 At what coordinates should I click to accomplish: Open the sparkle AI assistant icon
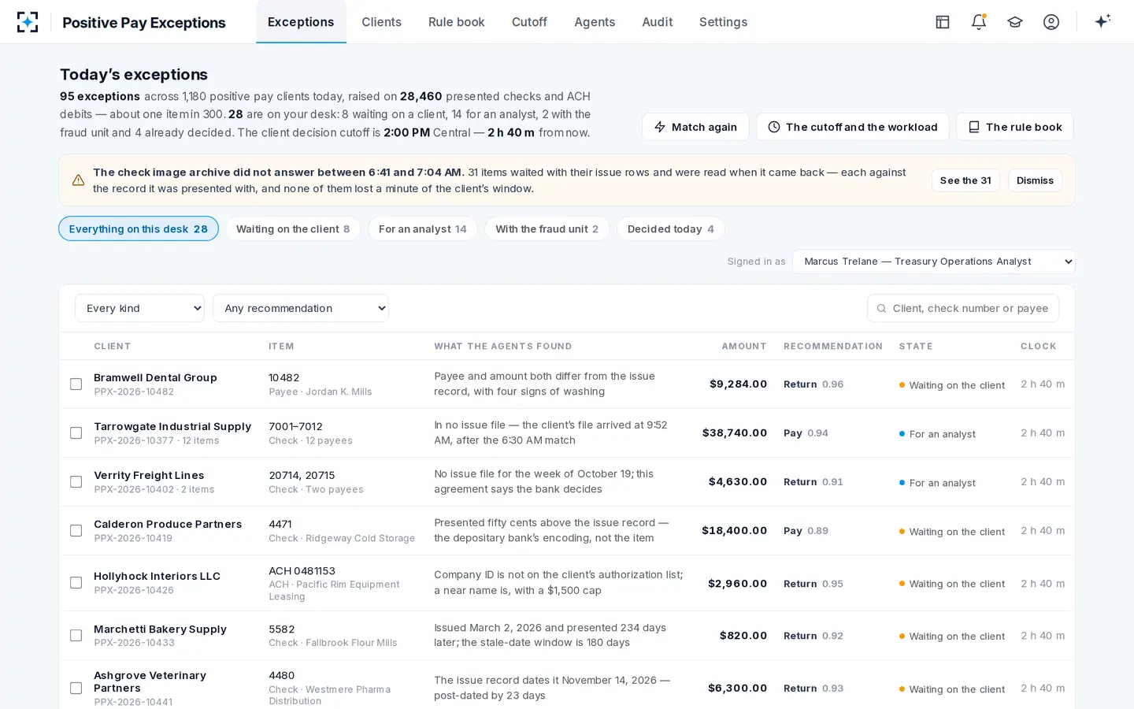click(1102, 21)
